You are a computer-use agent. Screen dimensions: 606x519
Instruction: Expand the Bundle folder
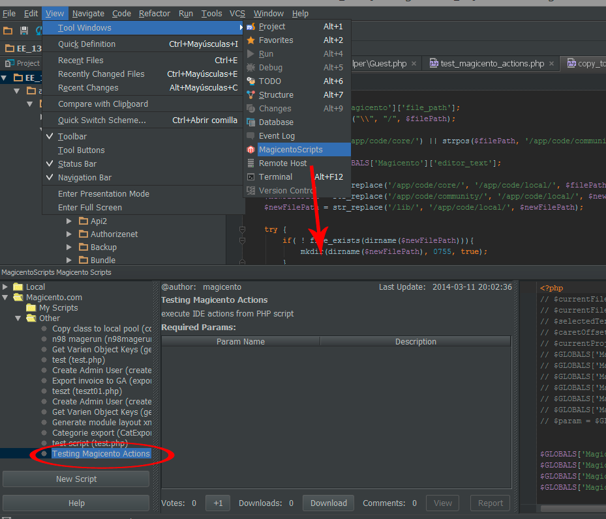pos(68,260)
